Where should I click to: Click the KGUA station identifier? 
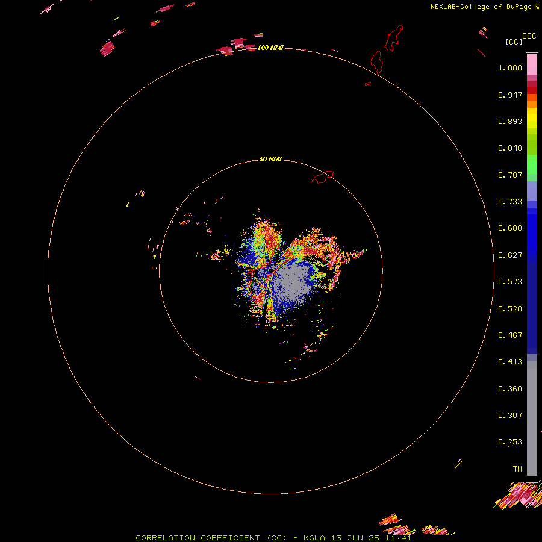coord(314,538)
